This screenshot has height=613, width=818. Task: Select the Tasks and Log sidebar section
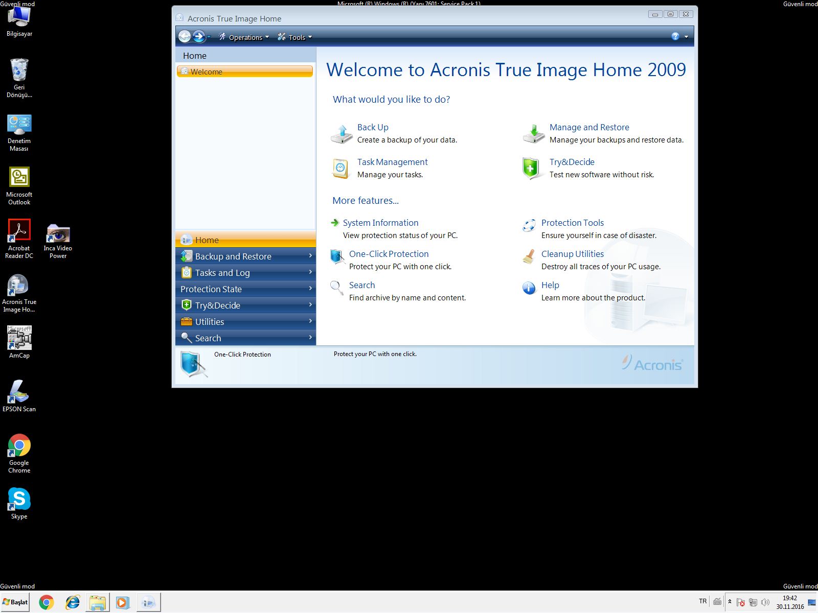click(245, 272)
